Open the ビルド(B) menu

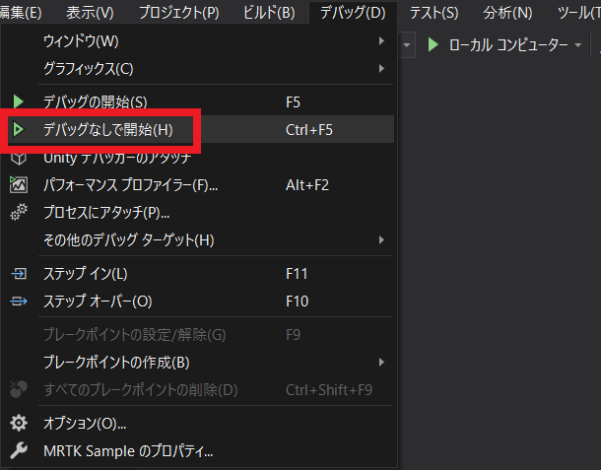point(269,13)
